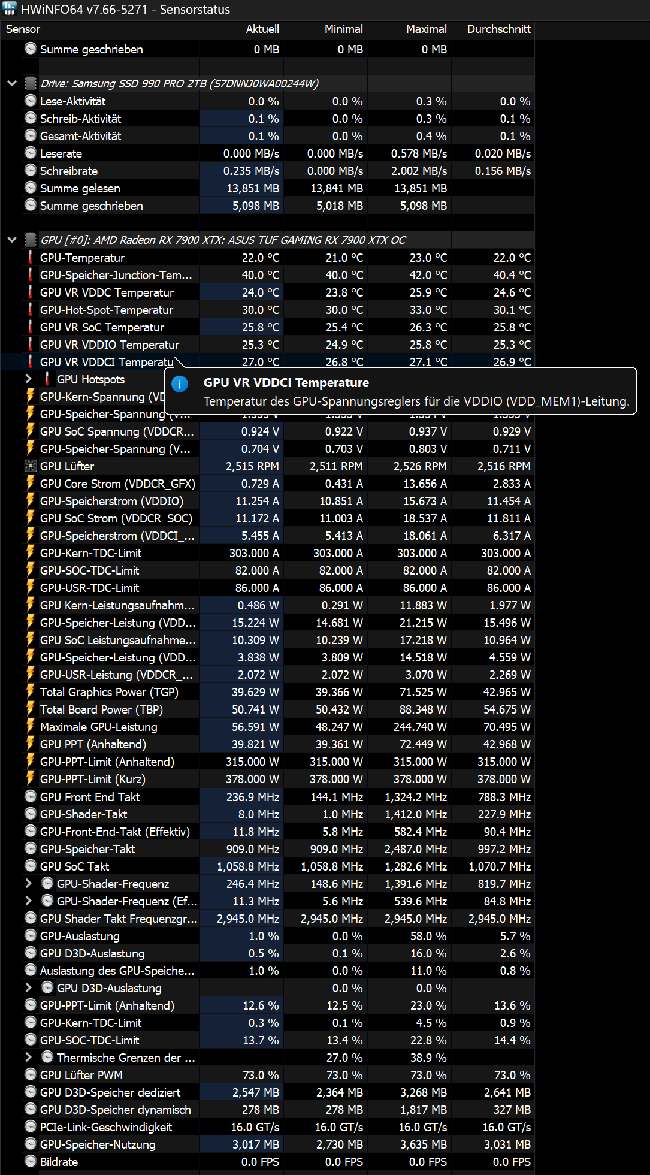Click the thermometer icon of GPU Hotspots

(x=47, y=379)
